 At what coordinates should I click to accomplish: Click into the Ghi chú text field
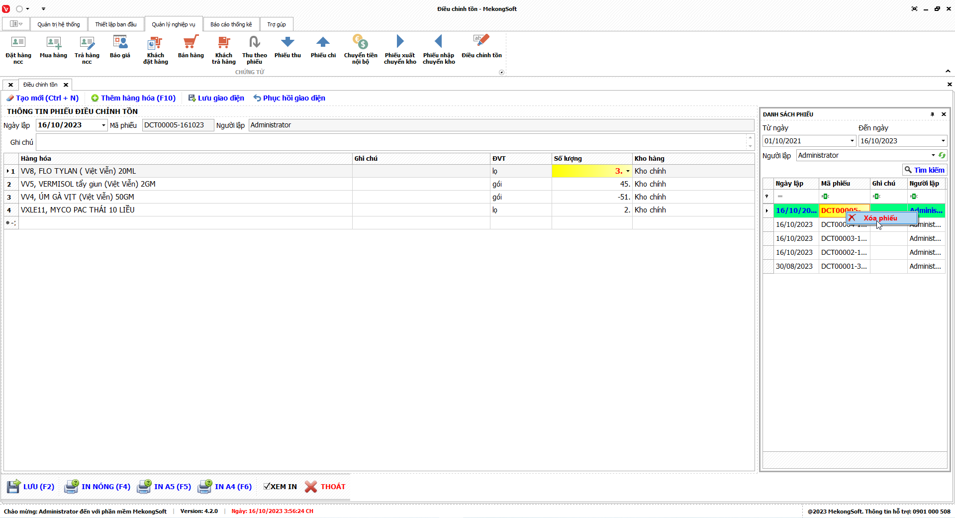391,142
